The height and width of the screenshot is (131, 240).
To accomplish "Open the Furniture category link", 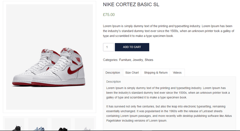I will (x=125, y=60).
